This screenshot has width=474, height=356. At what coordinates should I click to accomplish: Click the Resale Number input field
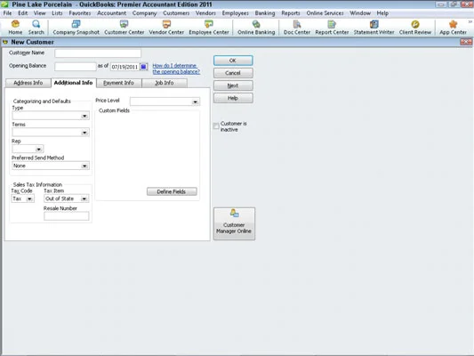pyautogui.click(x=67, y=216)
